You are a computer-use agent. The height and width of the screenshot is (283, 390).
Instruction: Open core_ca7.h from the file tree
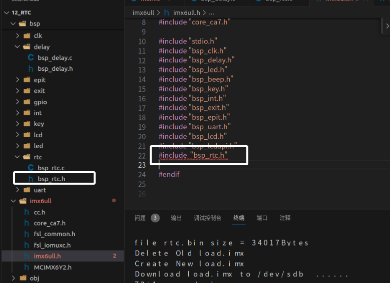coord(49,223)
